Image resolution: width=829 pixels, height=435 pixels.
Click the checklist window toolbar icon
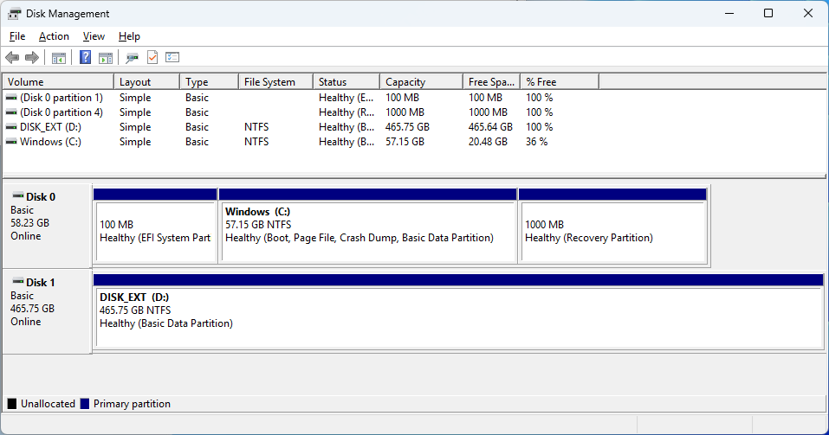coord(172,58)
